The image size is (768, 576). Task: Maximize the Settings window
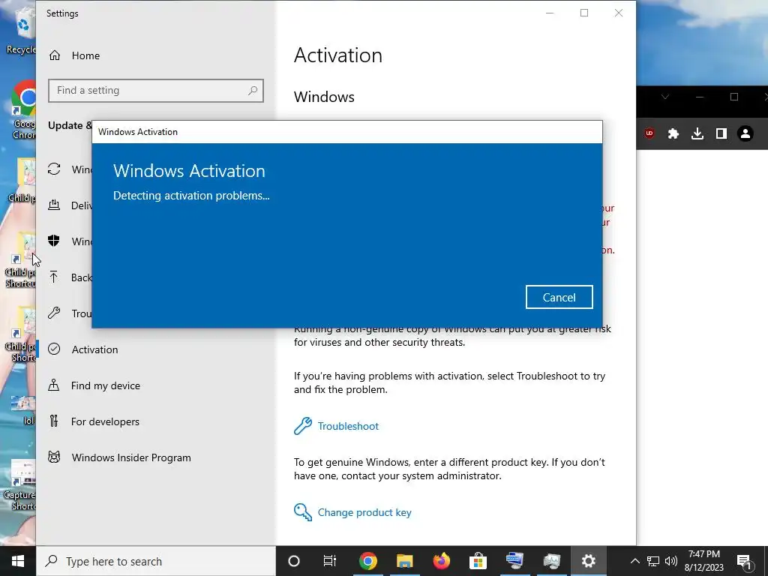tap(584, 13)
